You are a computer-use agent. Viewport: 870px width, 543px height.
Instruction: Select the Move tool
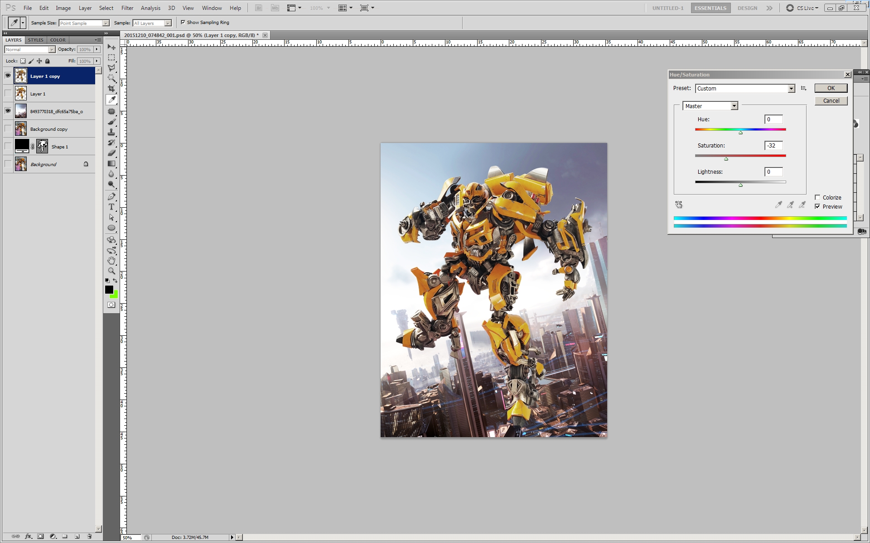pos(111,47)
